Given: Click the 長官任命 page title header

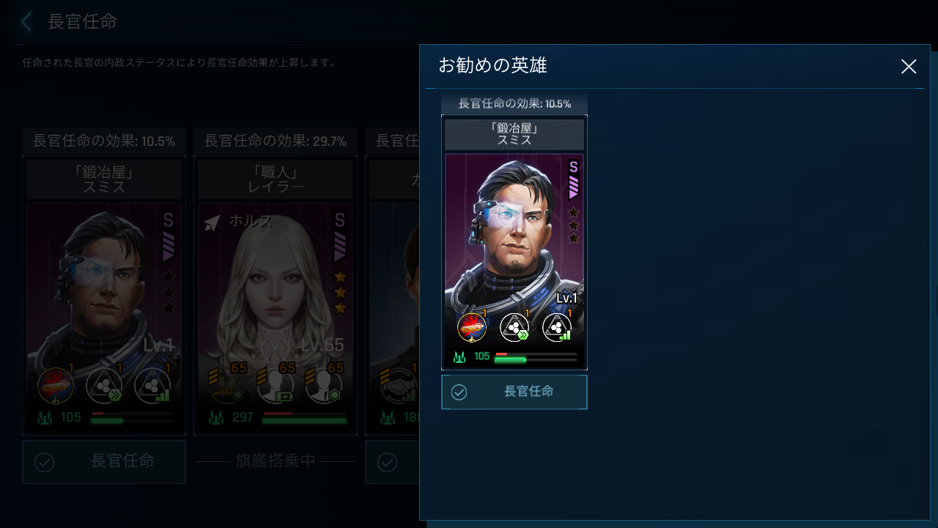Looking at the screenshot, I should [x=82, y=22].
